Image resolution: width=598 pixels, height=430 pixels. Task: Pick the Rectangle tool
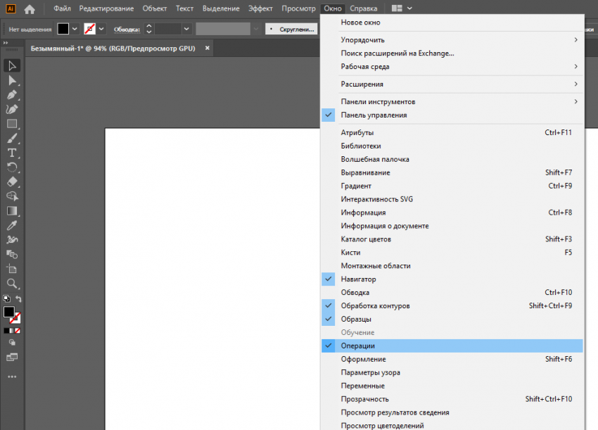click(12, 124)
